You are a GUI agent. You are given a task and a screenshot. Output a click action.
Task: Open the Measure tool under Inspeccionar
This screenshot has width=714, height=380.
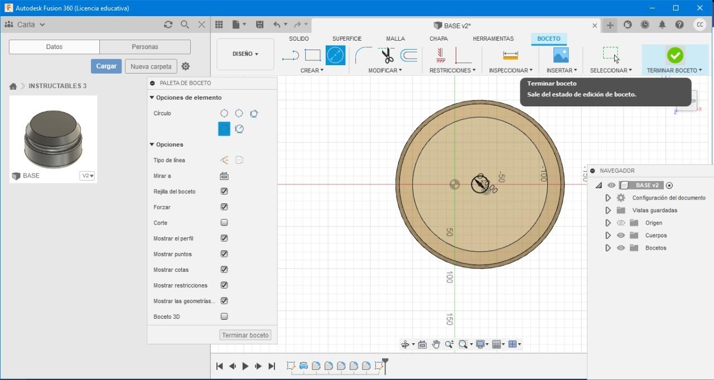(510, 55)
